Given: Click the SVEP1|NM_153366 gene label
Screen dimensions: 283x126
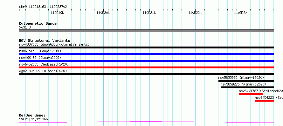Looking at the screenshot, I should coord(33,119).
